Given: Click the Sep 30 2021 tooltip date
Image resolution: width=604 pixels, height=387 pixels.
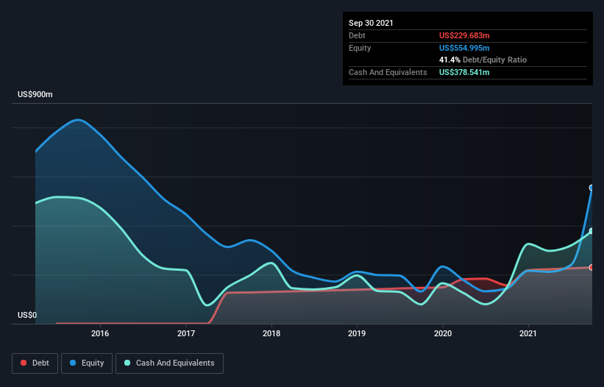Looking at the screenshot, I should (371, 23).
